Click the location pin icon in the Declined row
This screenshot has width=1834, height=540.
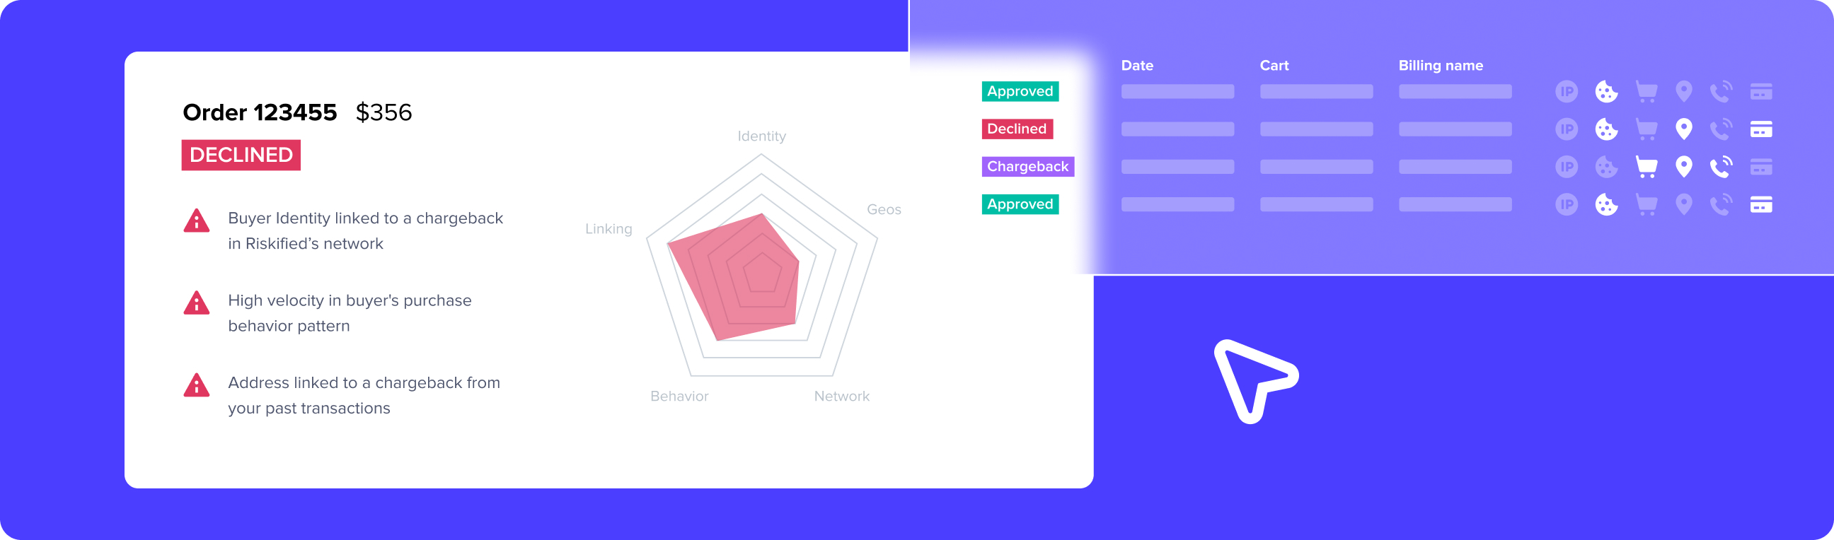coord(1684,129)
